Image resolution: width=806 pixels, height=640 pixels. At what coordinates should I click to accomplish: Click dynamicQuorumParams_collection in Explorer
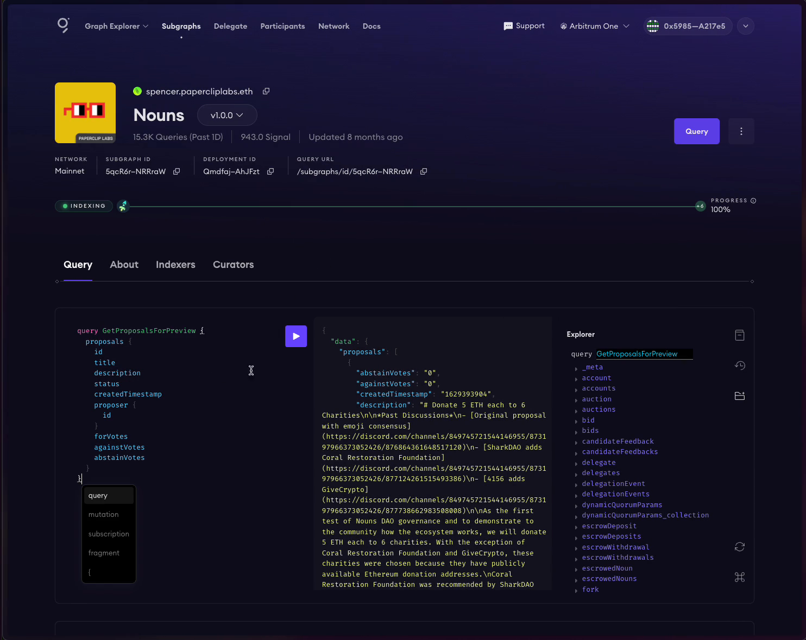tap(645, 515)
